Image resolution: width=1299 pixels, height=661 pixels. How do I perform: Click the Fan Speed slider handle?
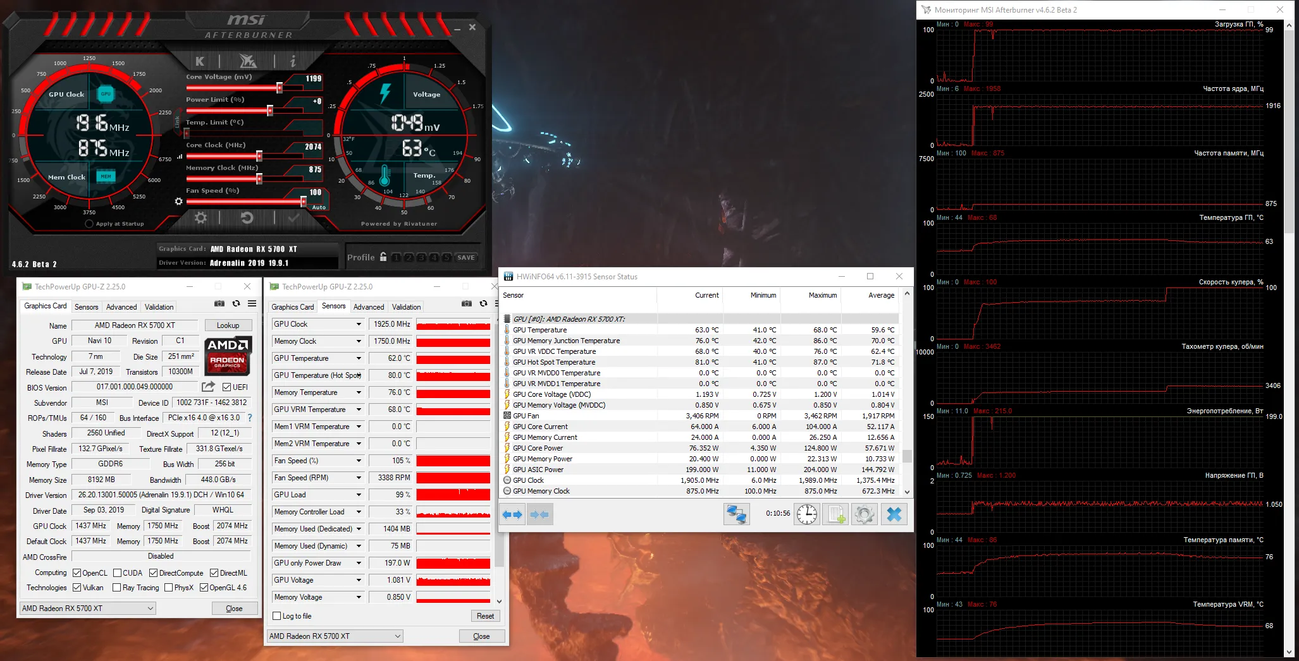(x=304, y=202)
